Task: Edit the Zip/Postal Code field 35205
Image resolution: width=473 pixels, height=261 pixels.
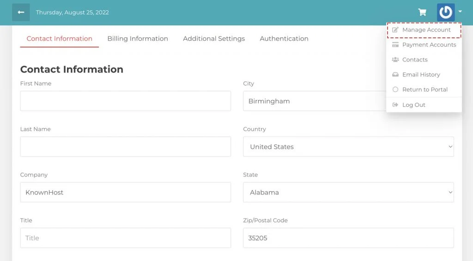Action: [x=348, y=238]
